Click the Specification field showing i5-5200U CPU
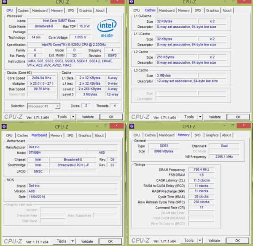The width and height of the screenshot is (253, 246). 73,45
